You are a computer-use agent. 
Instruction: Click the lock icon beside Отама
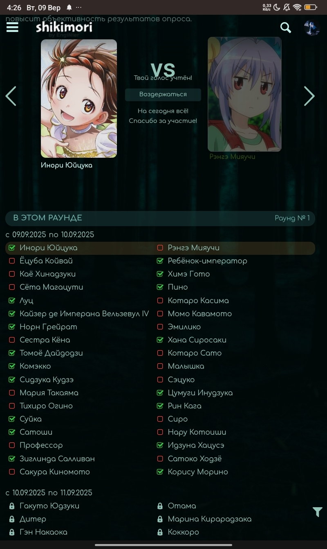[160, 506]
